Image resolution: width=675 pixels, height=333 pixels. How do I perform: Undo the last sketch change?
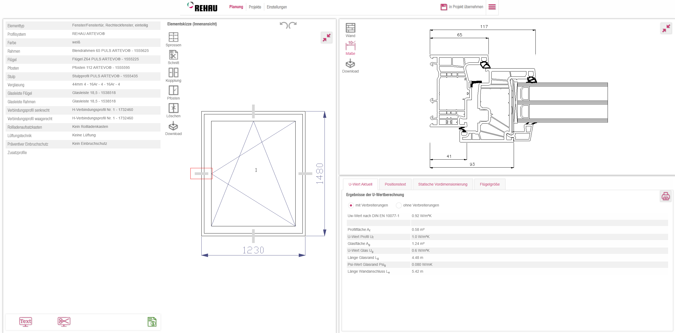tap(284, 25)
